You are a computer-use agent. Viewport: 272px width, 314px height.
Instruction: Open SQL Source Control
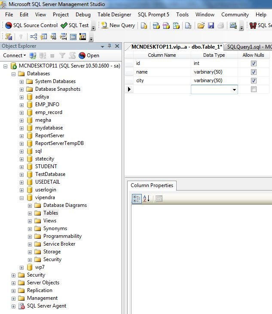tap(31, 25)
